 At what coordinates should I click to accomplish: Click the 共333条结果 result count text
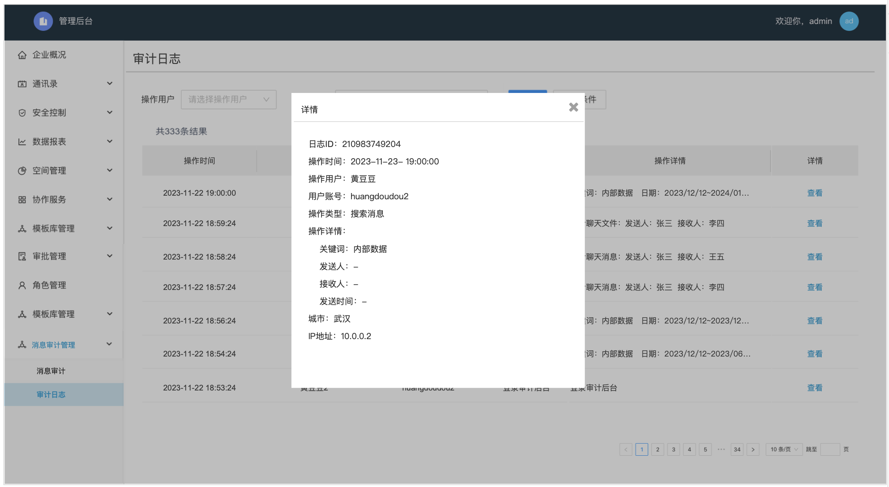(181, 131)
